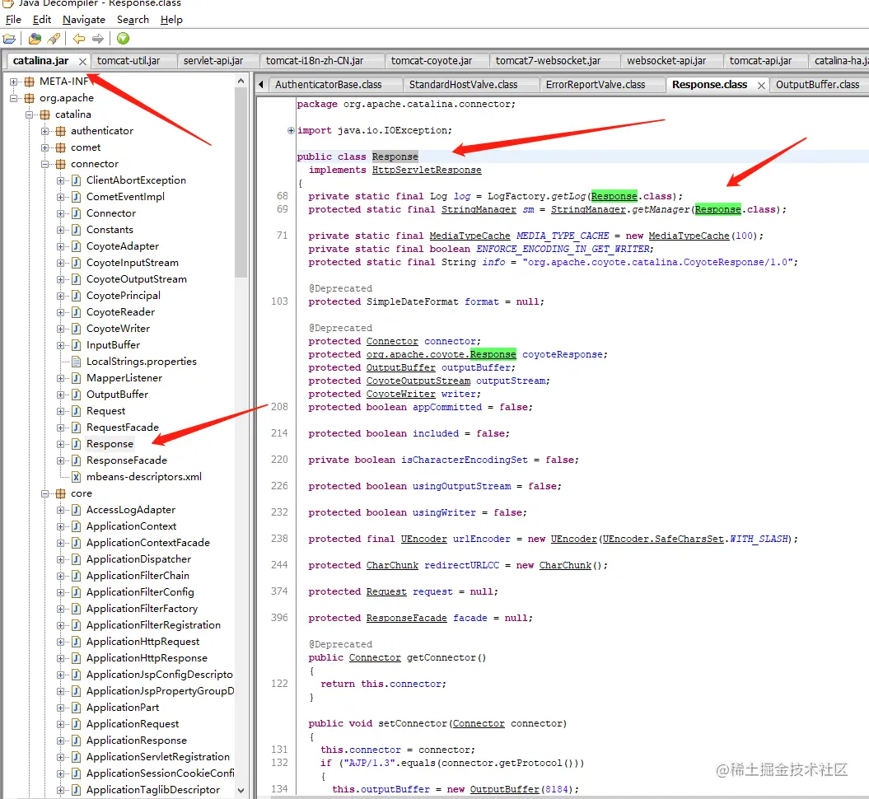
Task: Select CoyoteWriter in the tree
Action: (118, 329)
